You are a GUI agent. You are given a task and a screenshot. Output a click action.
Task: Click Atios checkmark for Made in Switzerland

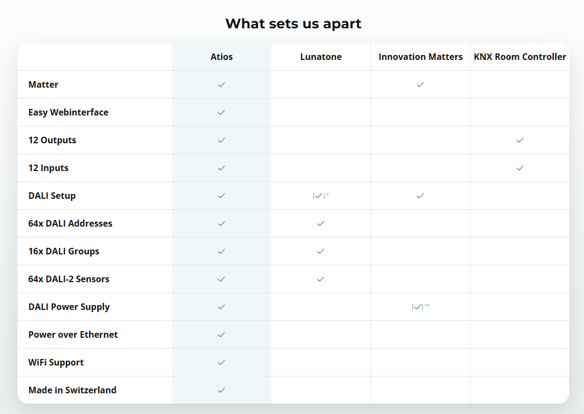[221, 390]
